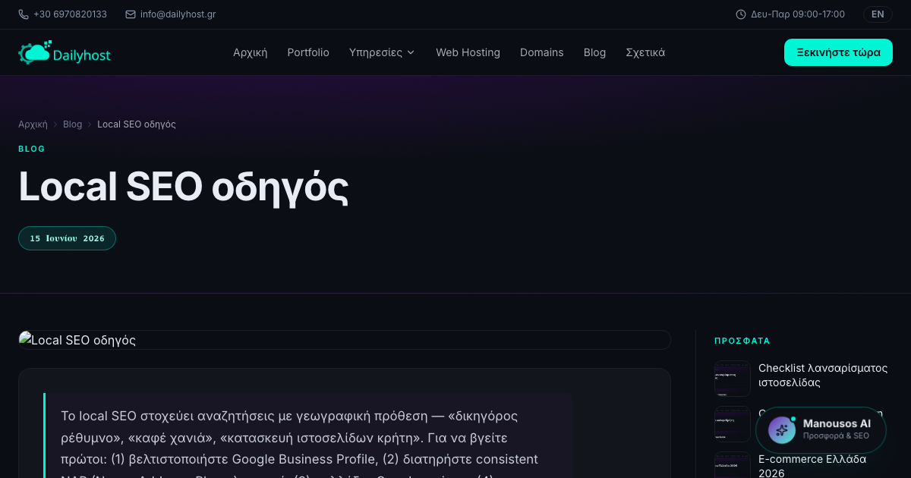911x478 pixels.
Task: Expand the Υπηρεσίες dropdown menu
Action: [382, 52]
